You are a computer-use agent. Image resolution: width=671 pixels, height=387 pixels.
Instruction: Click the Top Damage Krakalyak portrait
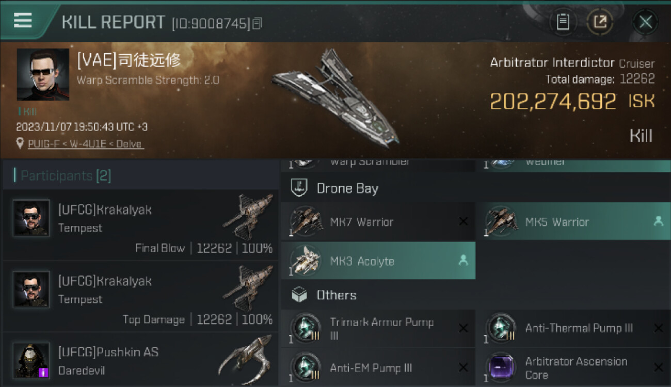31,289
